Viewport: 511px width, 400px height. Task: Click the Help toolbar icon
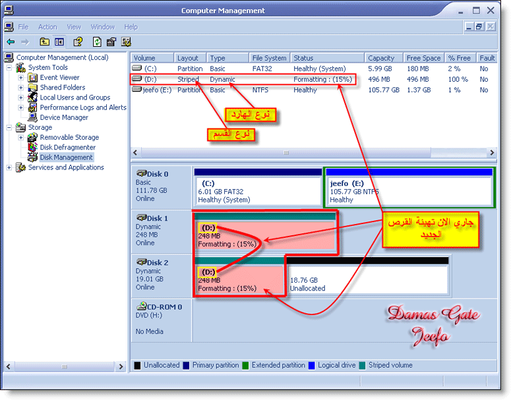78,42
